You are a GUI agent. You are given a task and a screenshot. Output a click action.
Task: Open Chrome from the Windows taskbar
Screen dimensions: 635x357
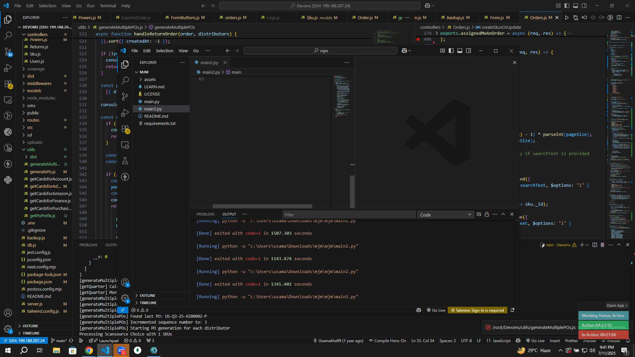pos(89,350)
